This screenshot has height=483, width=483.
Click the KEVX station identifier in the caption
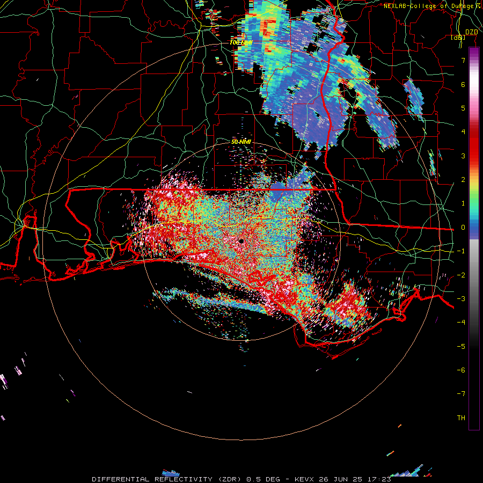tap(304, 479)
